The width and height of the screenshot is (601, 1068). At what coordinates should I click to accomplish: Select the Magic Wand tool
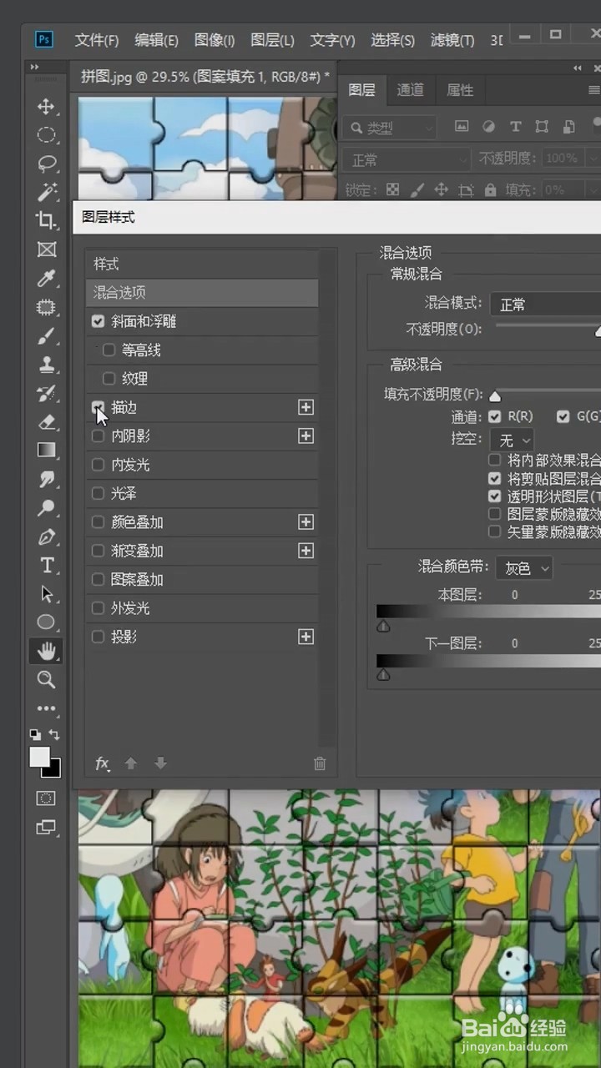click(x=46, y=192)
